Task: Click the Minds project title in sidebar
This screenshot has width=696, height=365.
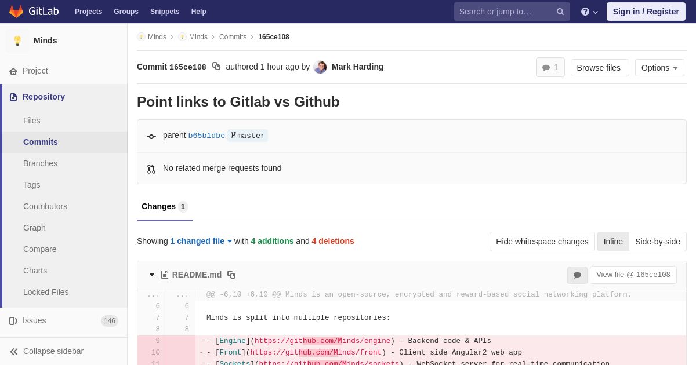Action: pos(45,41)
